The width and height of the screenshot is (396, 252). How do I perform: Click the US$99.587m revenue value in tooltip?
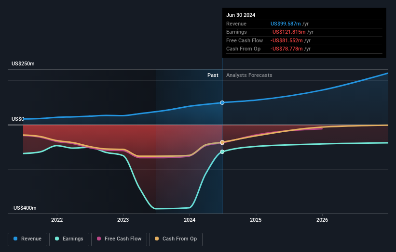click(286, 24)
